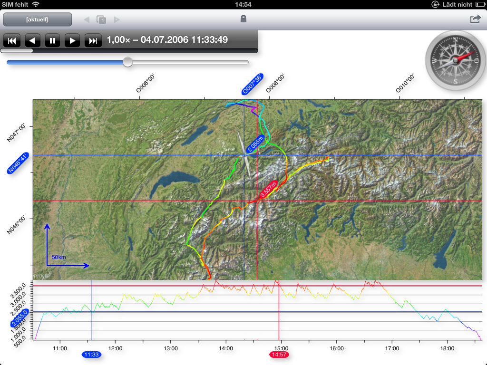Viewport: 487px width, 365px height.
Task: Pause the flight playback
Action: tap(52, 41)
